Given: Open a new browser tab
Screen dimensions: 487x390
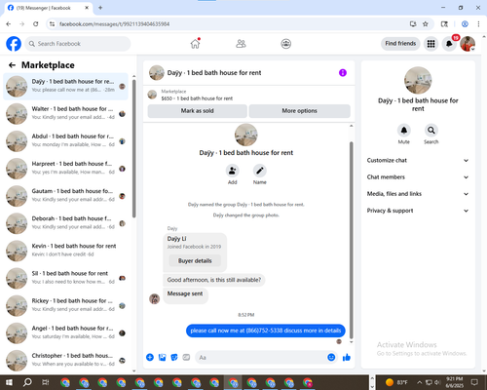Looking at the screenshot, I should pos(100,8).
